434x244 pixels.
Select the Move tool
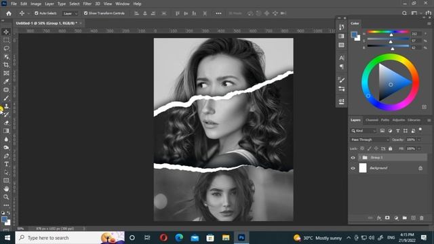(6, 32)
